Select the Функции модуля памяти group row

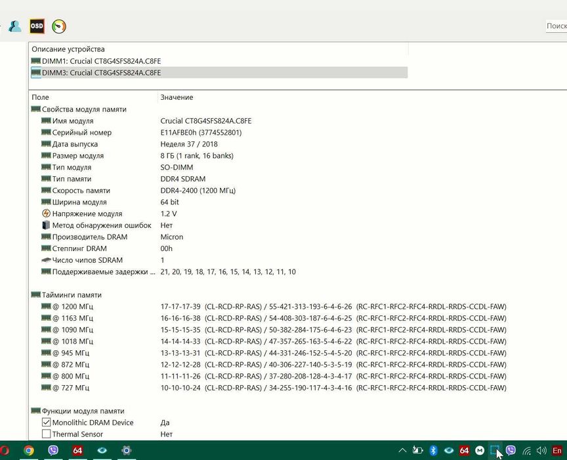(77, 411)
